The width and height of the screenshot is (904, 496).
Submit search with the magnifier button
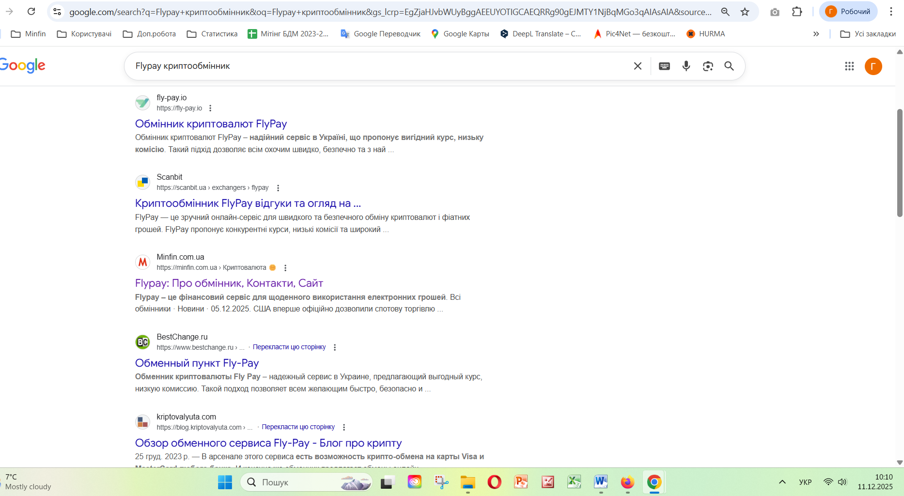coord(729,66)
